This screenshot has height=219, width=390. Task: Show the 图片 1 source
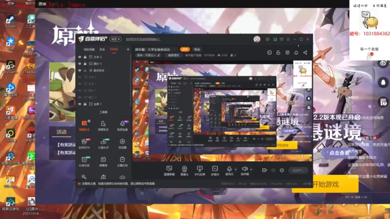coord(79,91)
